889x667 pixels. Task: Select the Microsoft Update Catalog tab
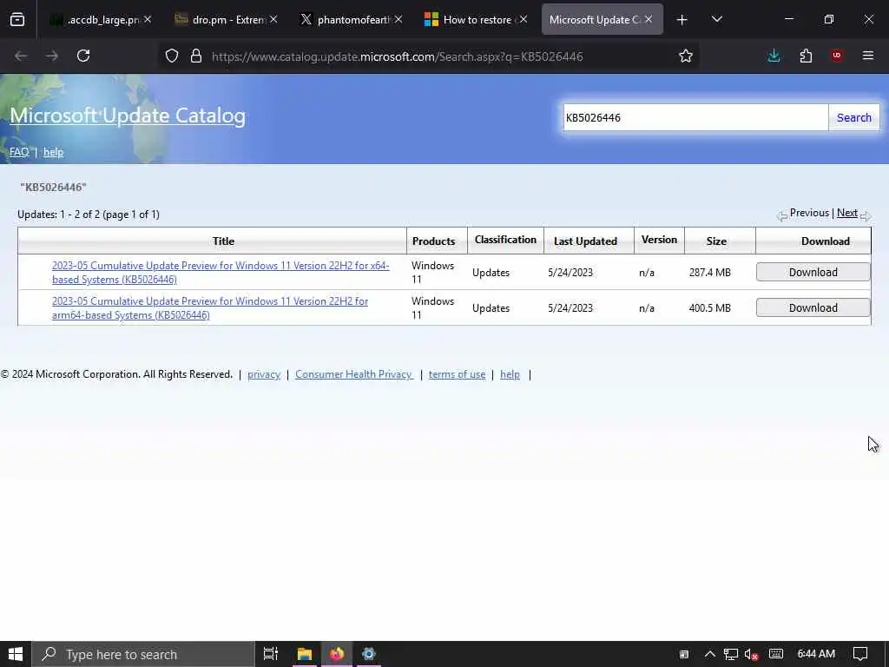(x=594, y=20)
